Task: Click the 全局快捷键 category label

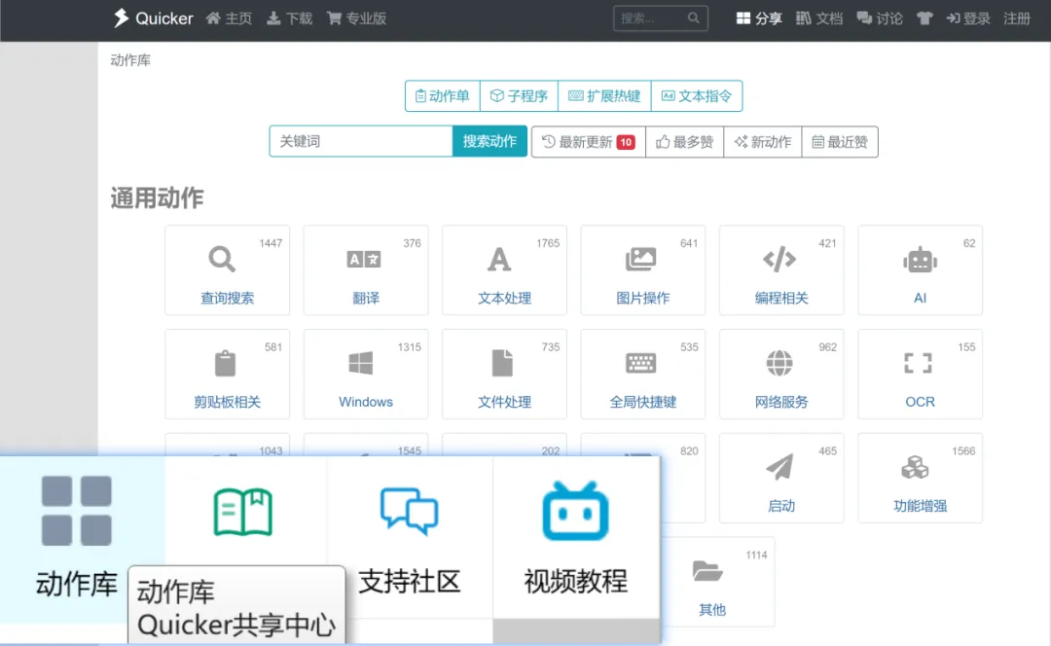Action: click(643, 402)
